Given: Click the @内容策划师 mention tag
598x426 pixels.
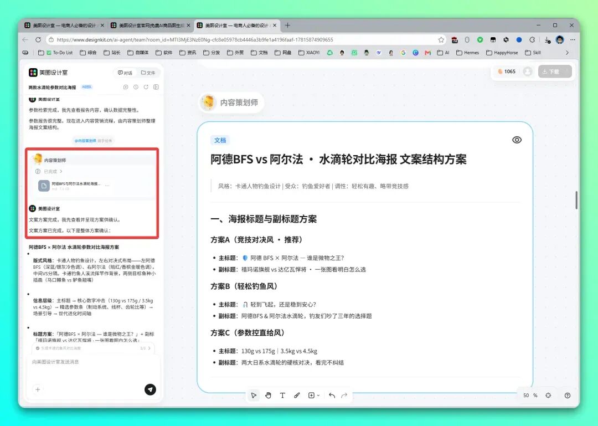Looking at the screenshot, I should pyautogui.click(x=85, y=141).
